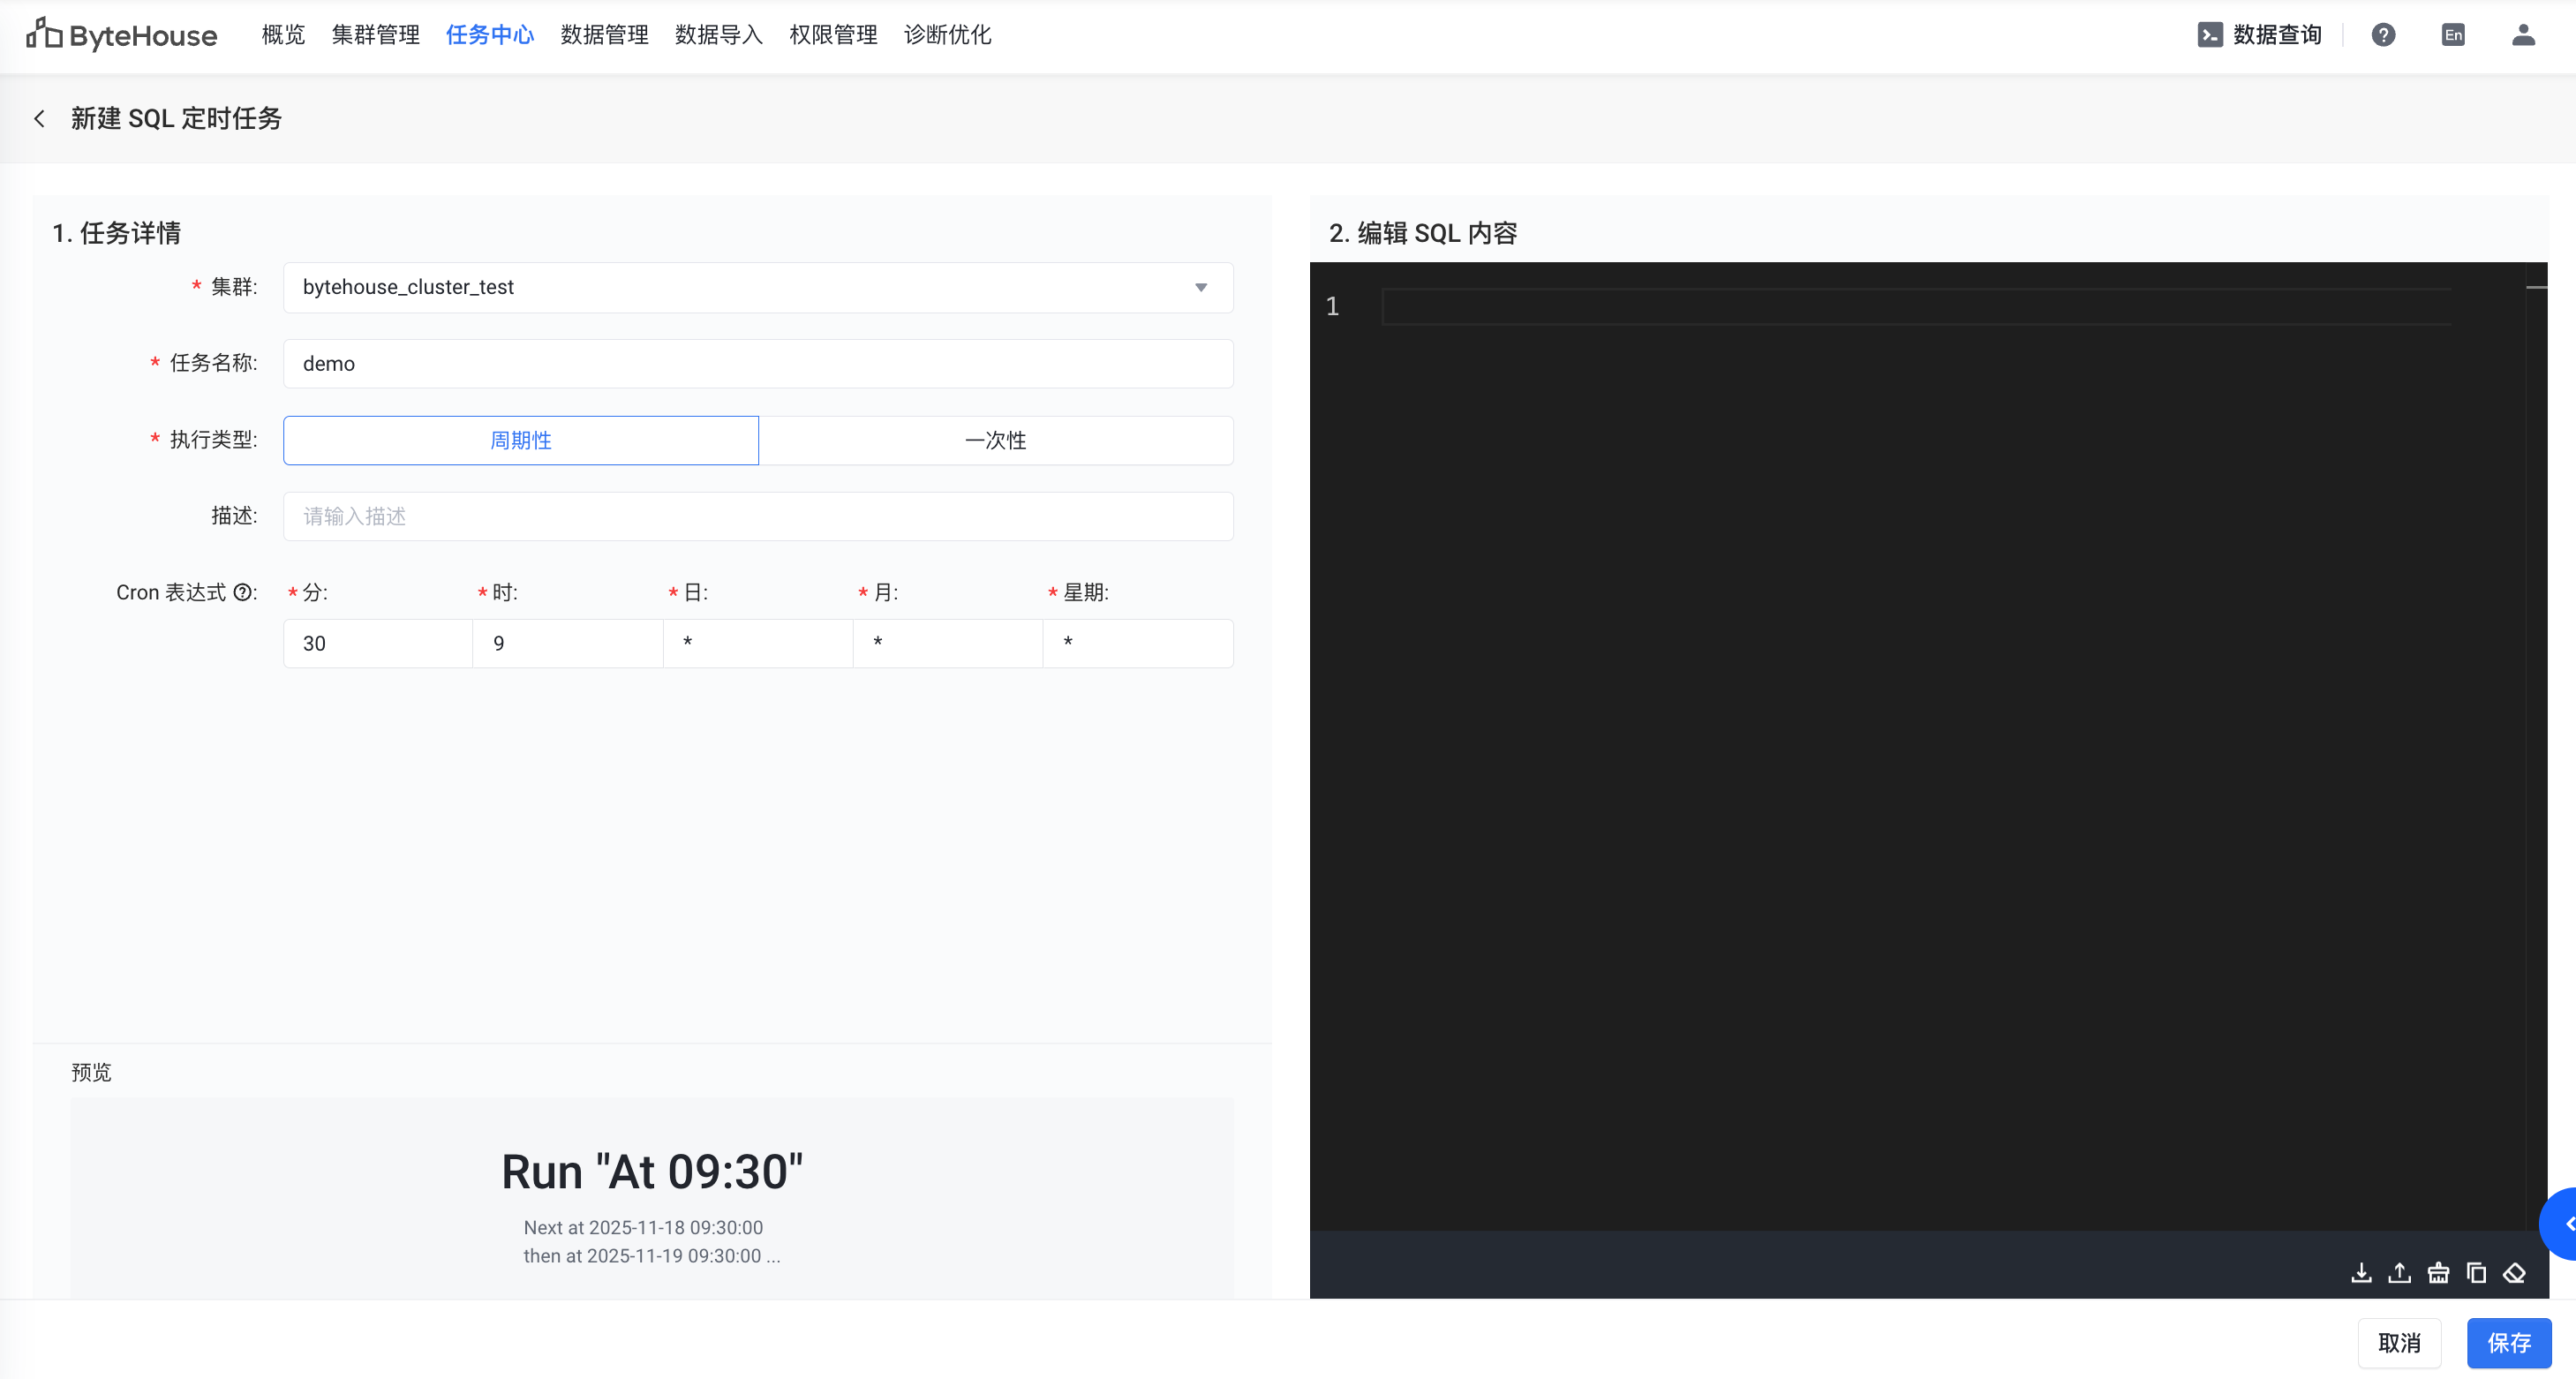Open the 诊断优化 menu
The width and height of the screenshot is (2576, 1379).
point(947,35)
